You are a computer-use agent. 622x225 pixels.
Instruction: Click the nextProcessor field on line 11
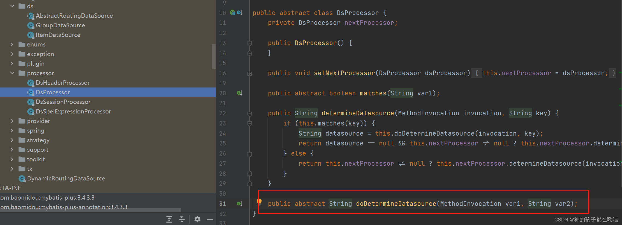pos(369,23)
